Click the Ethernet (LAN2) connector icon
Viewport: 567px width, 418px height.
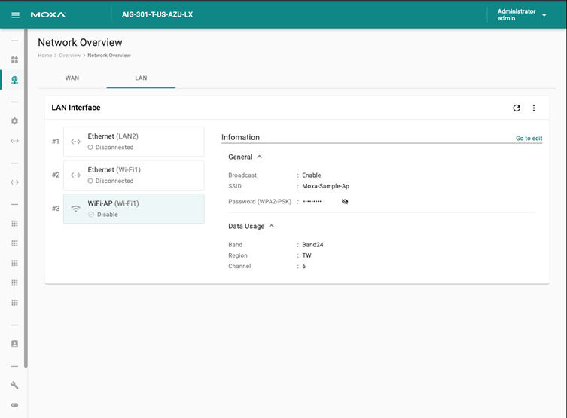tap(75, 142)
